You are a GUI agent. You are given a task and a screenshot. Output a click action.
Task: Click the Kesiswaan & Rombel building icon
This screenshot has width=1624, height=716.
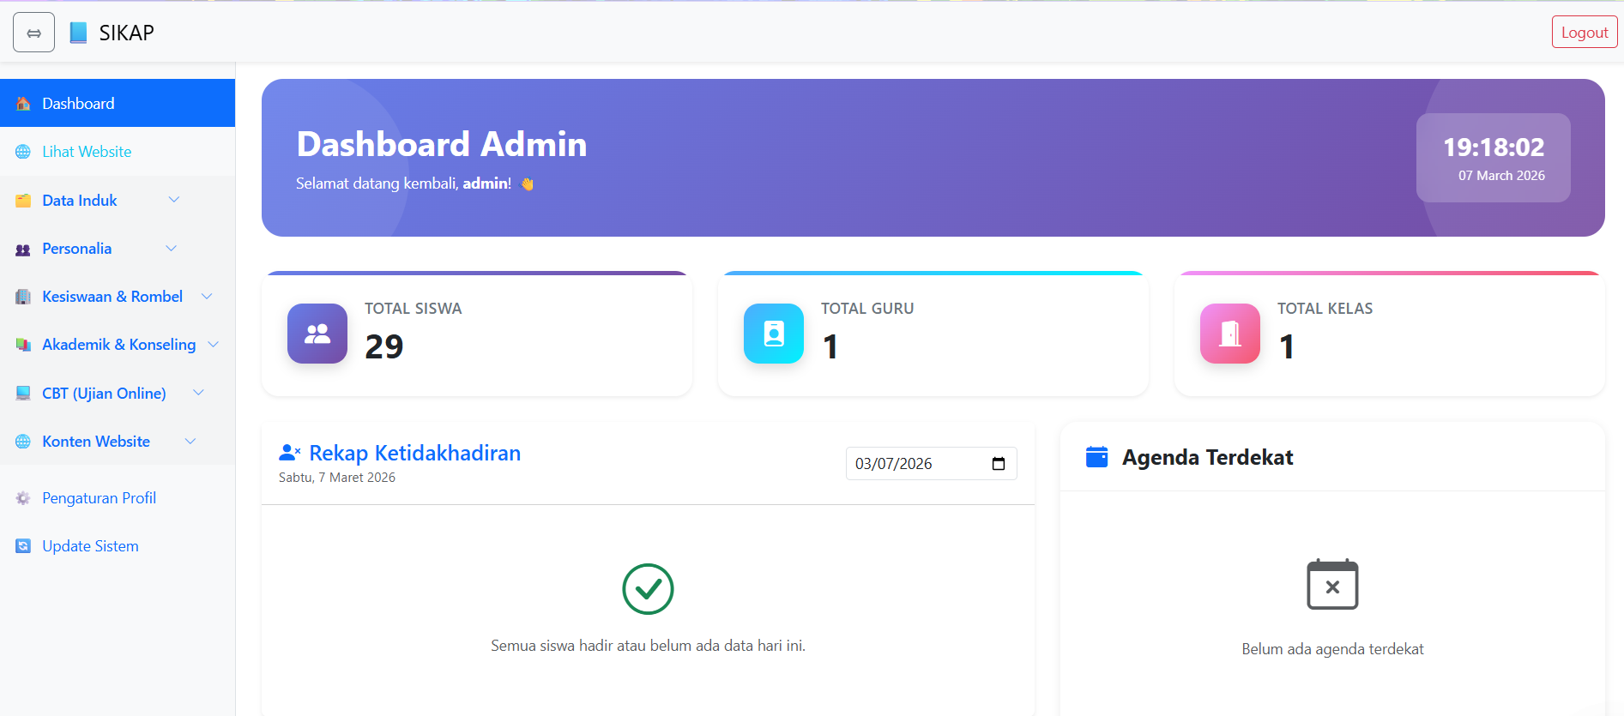click(23, 297)
